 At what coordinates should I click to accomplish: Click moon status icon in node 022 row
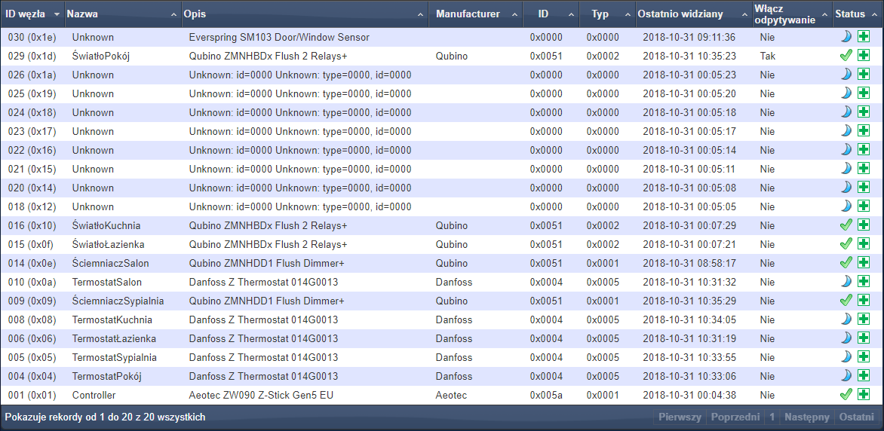click(846, 150)
